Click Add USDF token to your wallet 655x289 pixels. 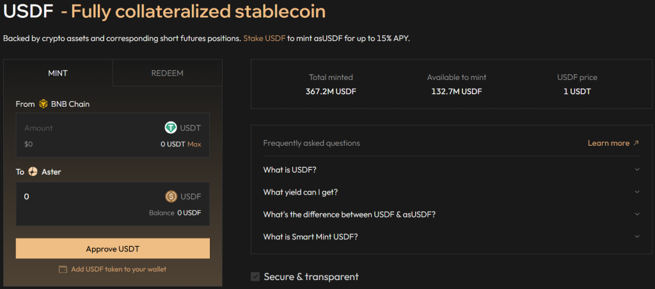click(x=118, y=269)
